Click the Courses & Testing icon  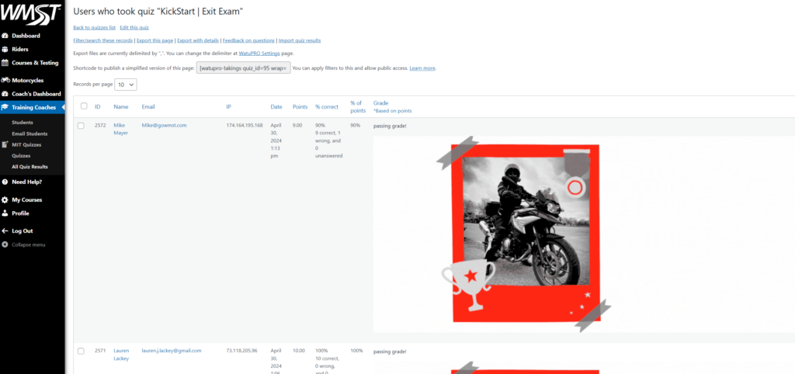(5, 63)
